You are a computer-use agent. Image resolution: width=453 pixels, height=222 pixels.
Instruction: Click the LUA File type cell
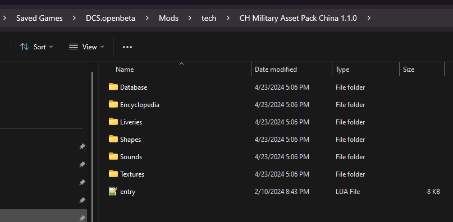pos(347,191)
